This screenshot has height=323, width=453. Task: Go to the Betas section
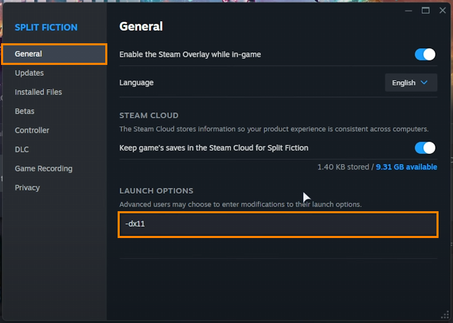click(25, 111)
